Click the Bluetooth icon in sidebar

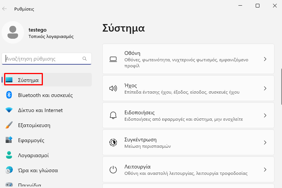(9, 95)
